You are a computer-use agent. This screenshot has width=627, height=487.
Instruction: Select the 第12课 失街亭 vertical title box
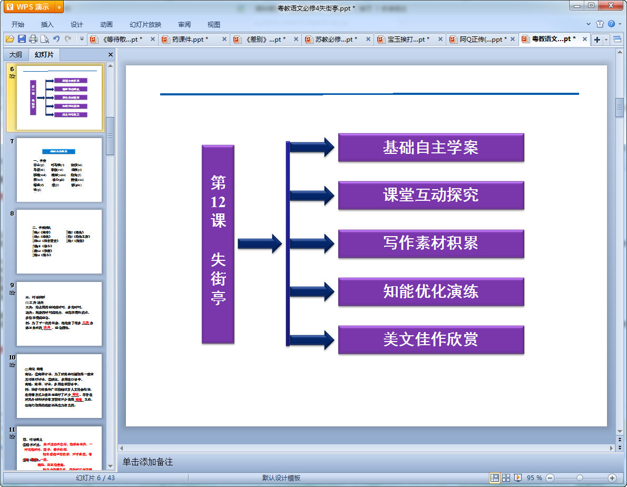(218, 244)
